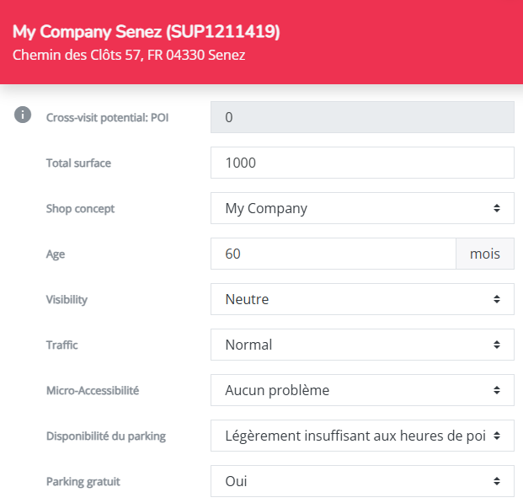Click the Parking gratuit dropdown arrows

pos(497,481)
